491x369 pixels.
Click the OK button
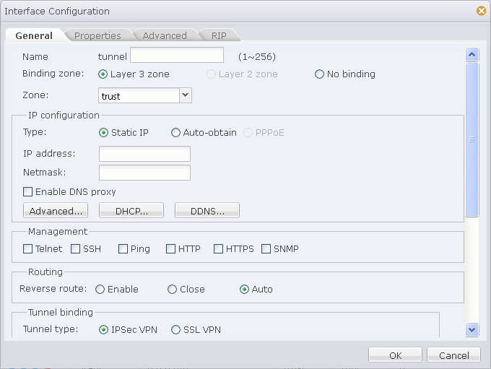tap(395, 355)
